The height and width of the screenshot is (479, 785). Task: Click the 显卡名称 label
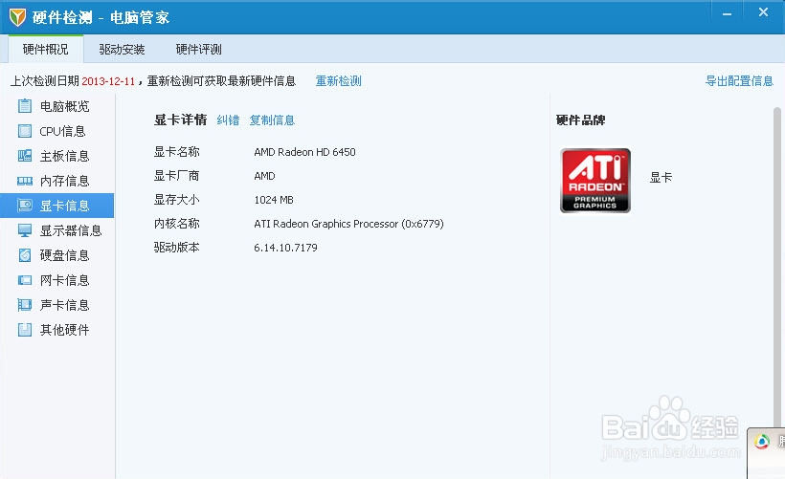tap(177, 152)
